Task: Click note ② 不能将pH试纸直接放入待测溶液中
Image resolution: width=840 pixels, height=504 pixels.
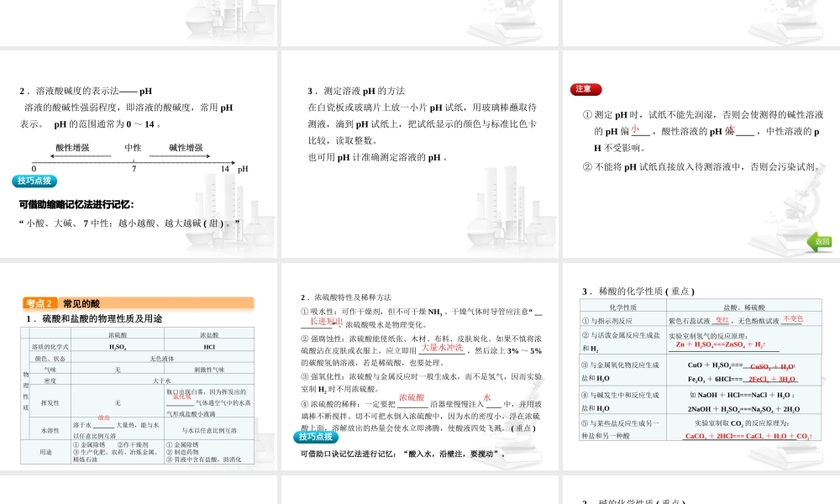Action: coord(701,167)
